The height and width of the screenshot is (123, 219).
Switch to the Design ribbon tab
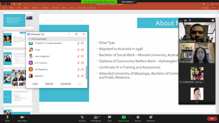point(26,8)
